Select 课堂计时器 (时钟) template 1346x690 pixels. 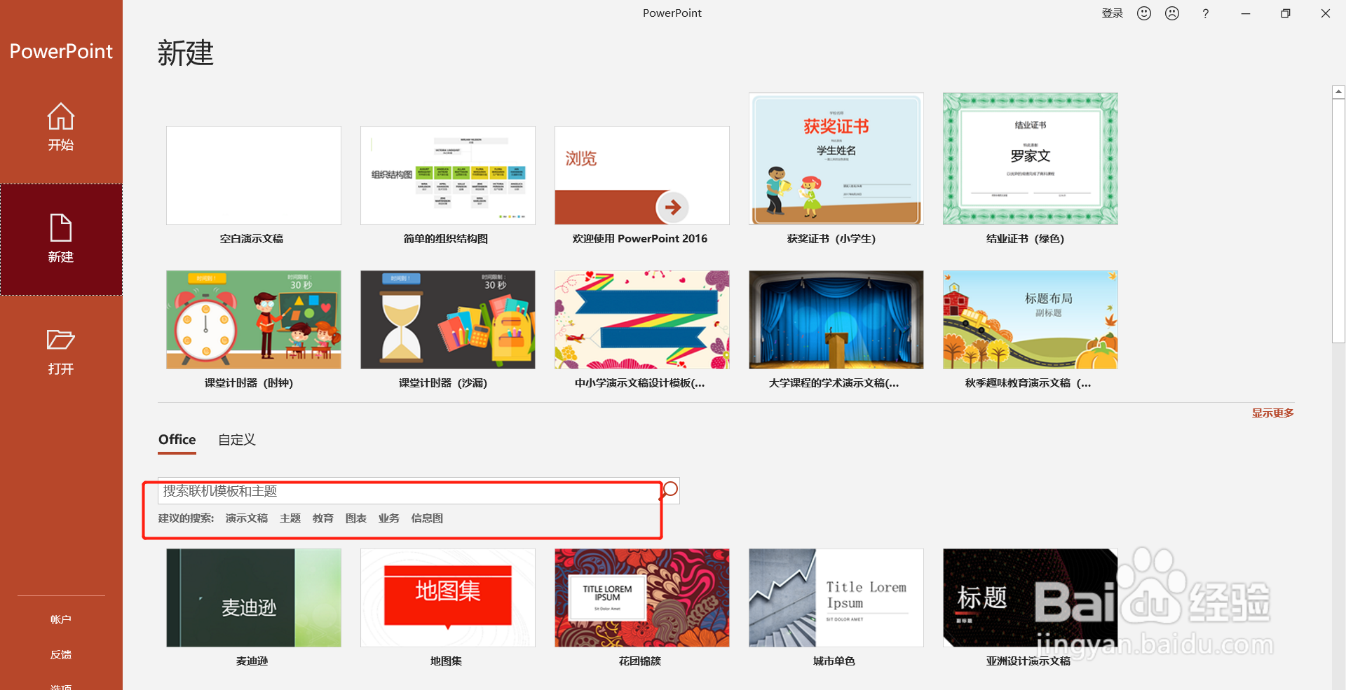click(x=254, y=320)
